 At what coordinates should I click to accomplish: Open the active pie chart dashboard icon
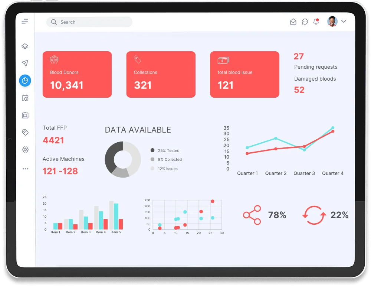[25, 81]
